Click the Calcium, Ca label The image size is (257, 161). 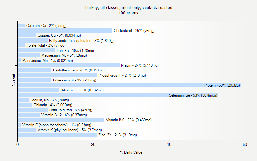[x=46, y=26]
